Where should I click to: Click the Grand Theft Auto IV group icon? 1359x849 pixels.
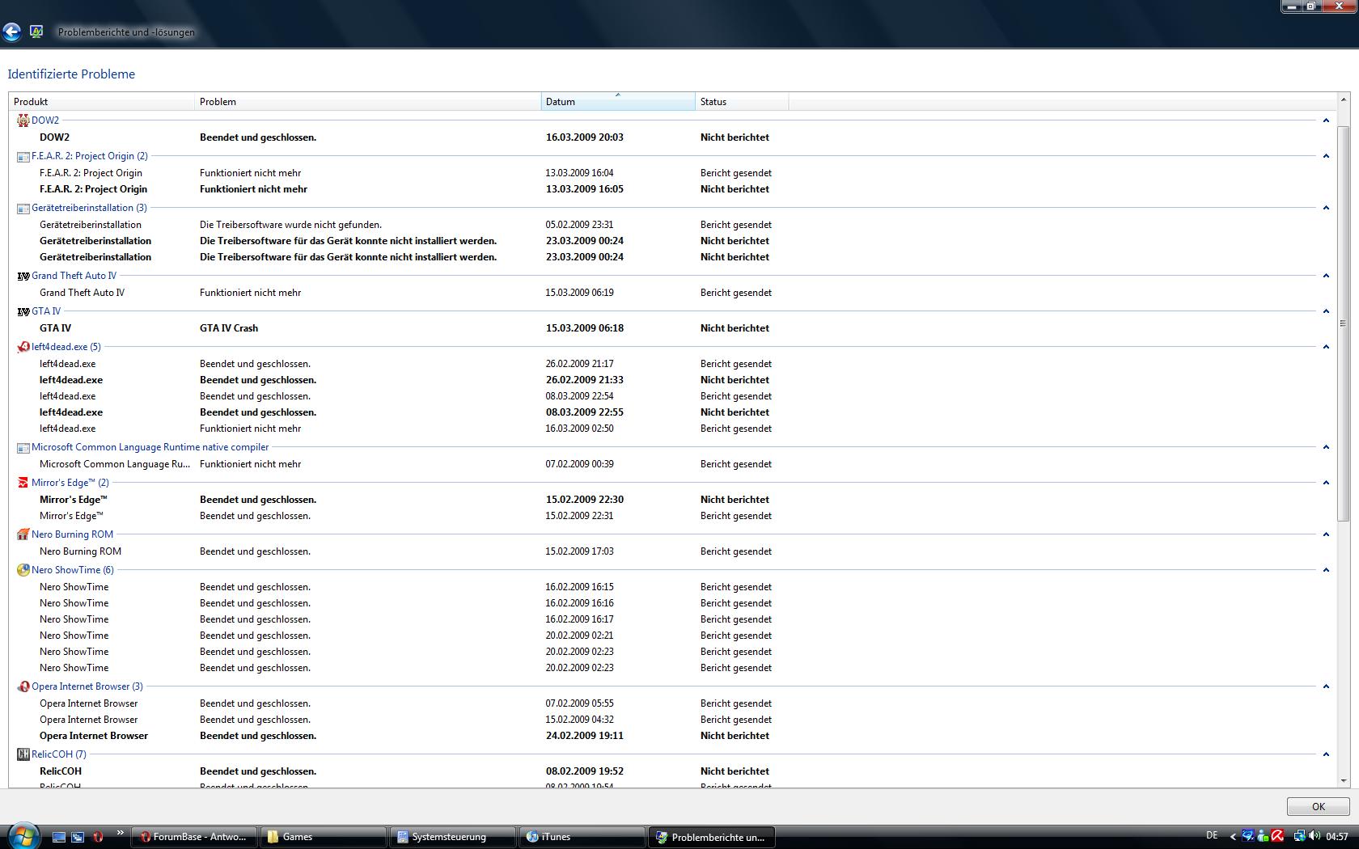click(23, 276)
